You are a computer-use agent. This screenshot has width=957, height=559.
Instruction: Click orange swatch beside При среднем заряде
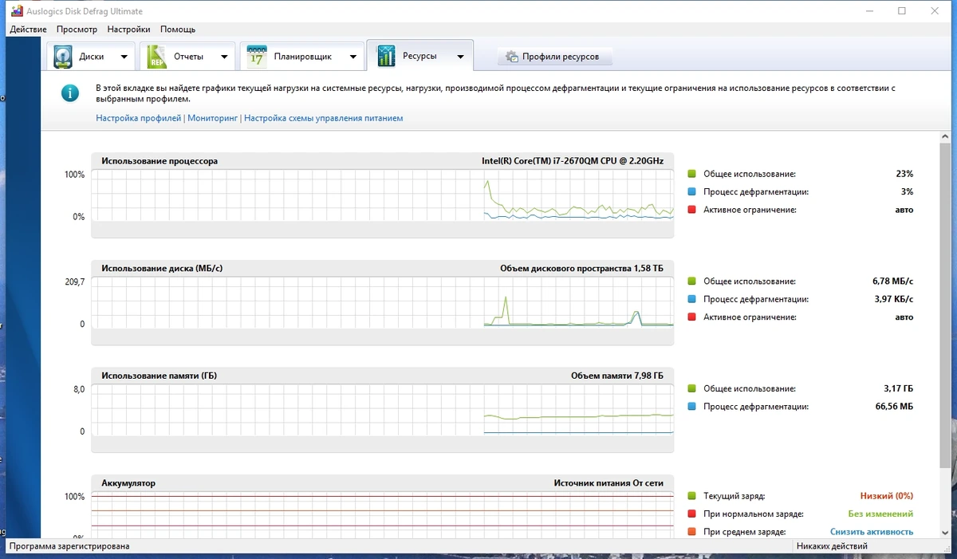coord(692,532)
